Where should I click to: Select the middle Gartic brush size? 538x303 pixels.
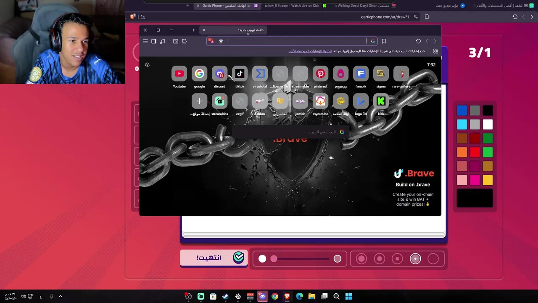(397, 259)
